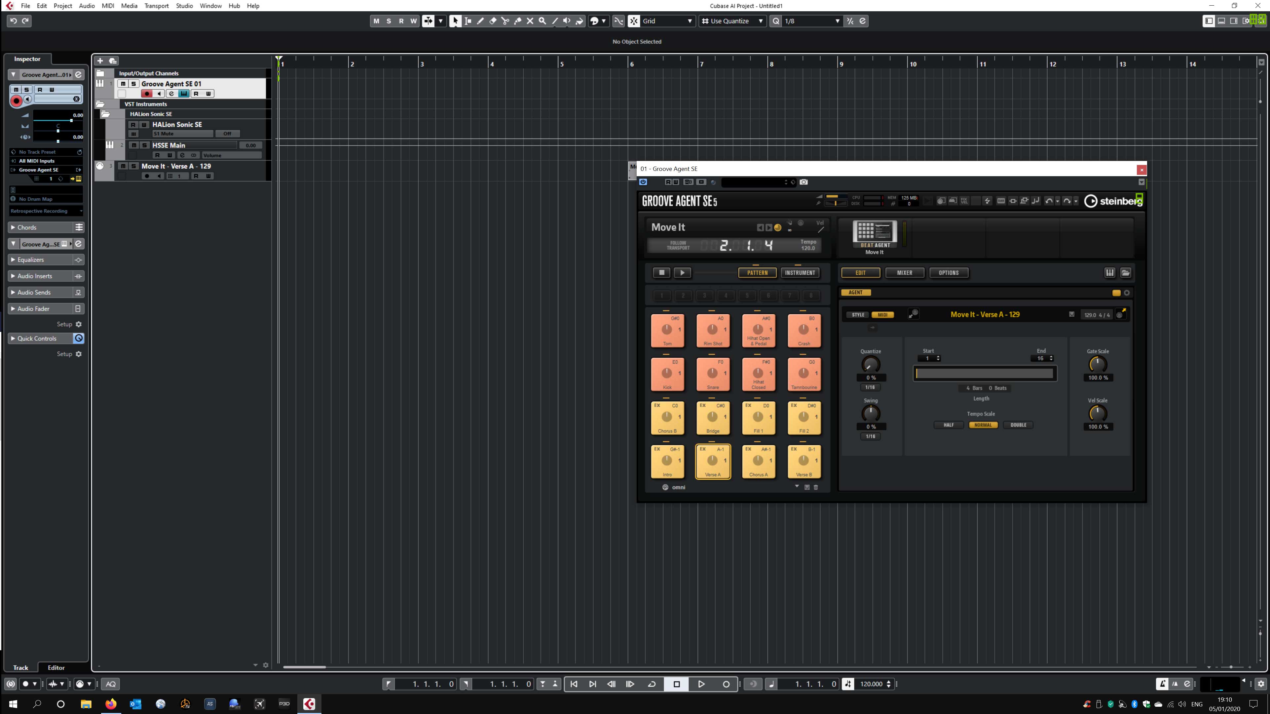
Task: Click the Auto-Scroll icon in toolbar
Action: pyautogui.click(x=429, y=21)
